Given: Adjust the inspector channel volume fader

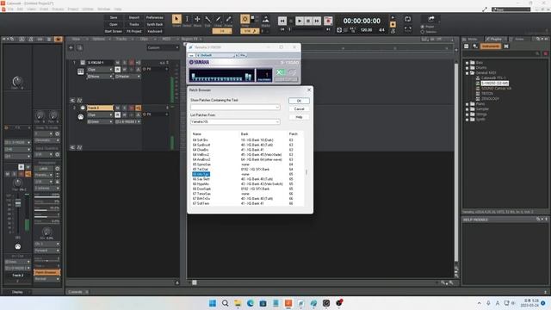Looking at the screenshot, I should coord(18,203).
